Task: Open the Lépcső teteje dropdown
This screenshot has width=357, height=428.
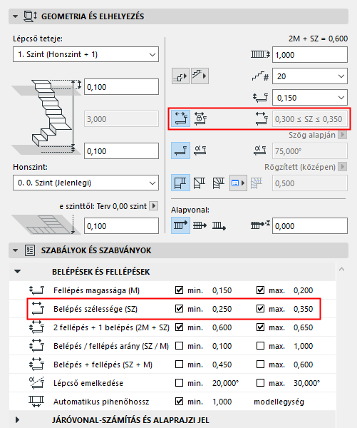Action: (x=86, y=54)
